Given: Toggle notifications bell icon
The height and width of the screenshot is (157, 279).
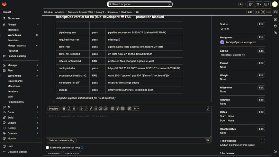Looking at the screenshot, I should point(263,12).
